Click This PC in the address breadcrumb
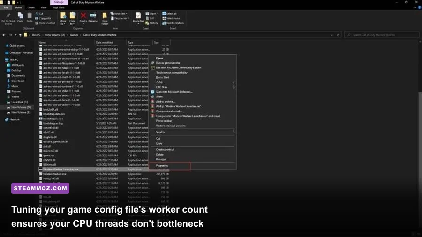This screenshot has height=237, width=422. point(36,35)
